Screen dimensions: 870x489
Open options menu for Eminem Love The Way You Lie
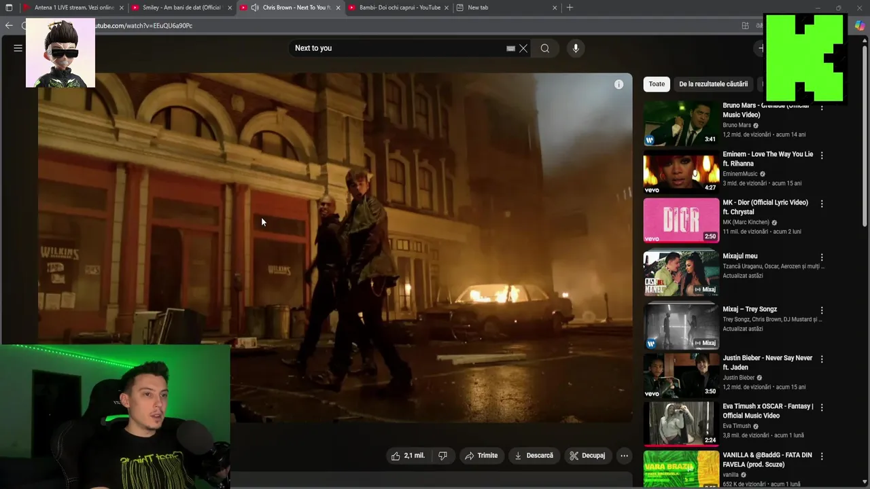[822, 156]
